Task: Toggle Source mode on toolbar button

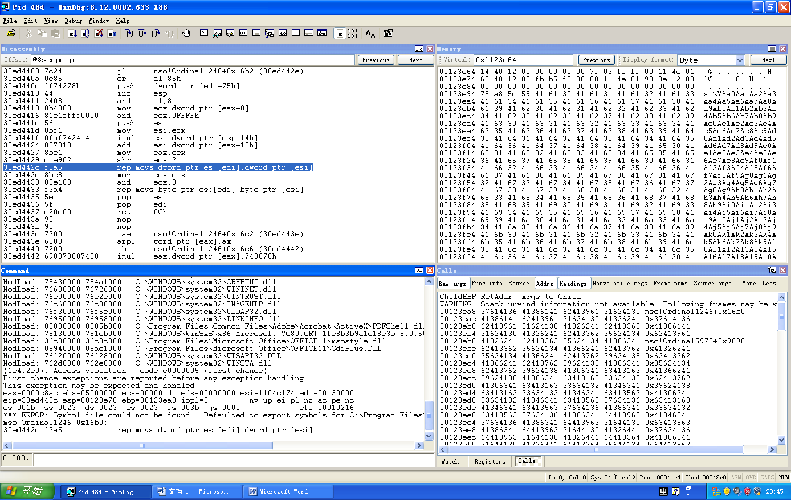Action: 340,33
